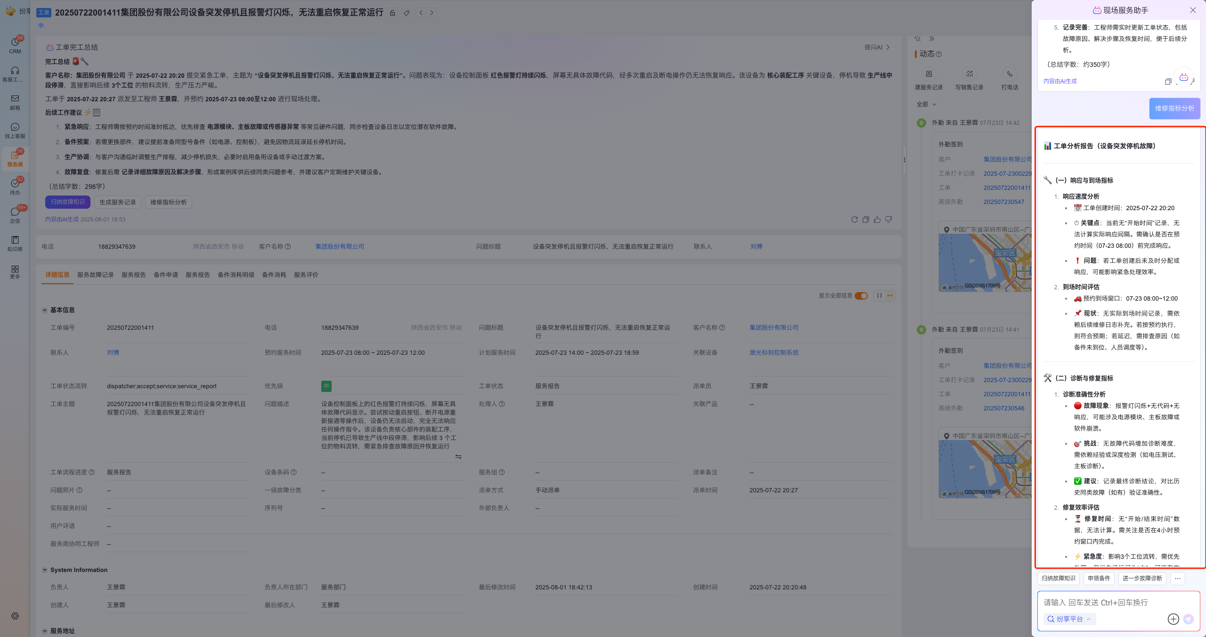Click thumbs-down on work order summary

888,220
